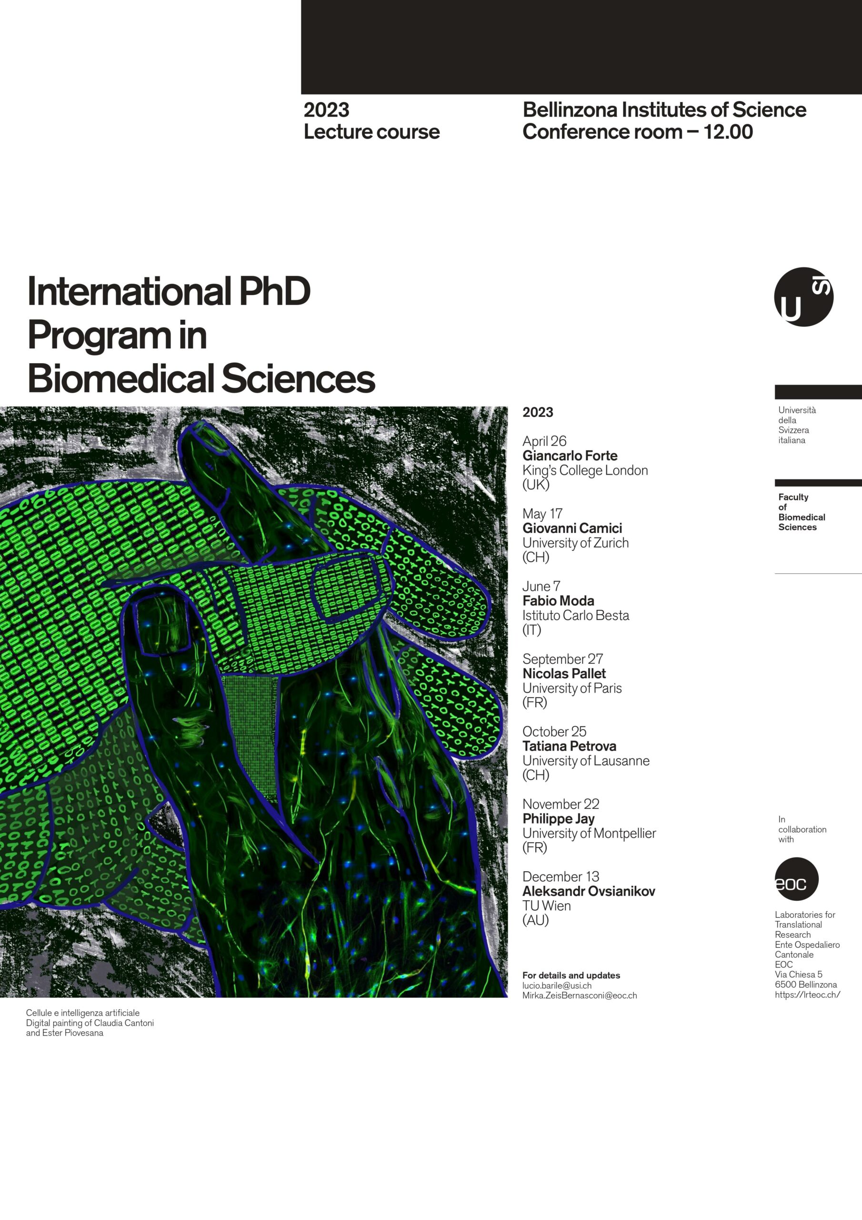Image resolution: width=862 pixels, height=1220 pixels.
Task: Open the https://lrteoc.ch/ link
Action: coord(807,995)
